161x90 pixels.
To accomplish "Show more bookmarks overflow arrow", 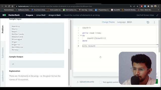I will (158, 10).
